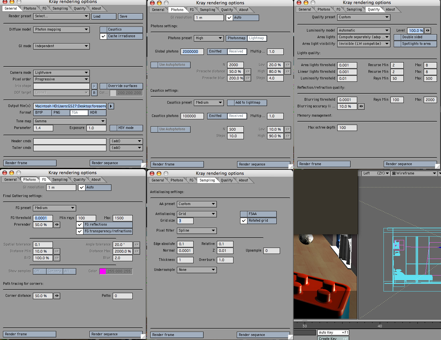This screenshot has height=340, width=441.
Task: Click Render frame in the General-settings window
Action: click(x=30, y=163)
